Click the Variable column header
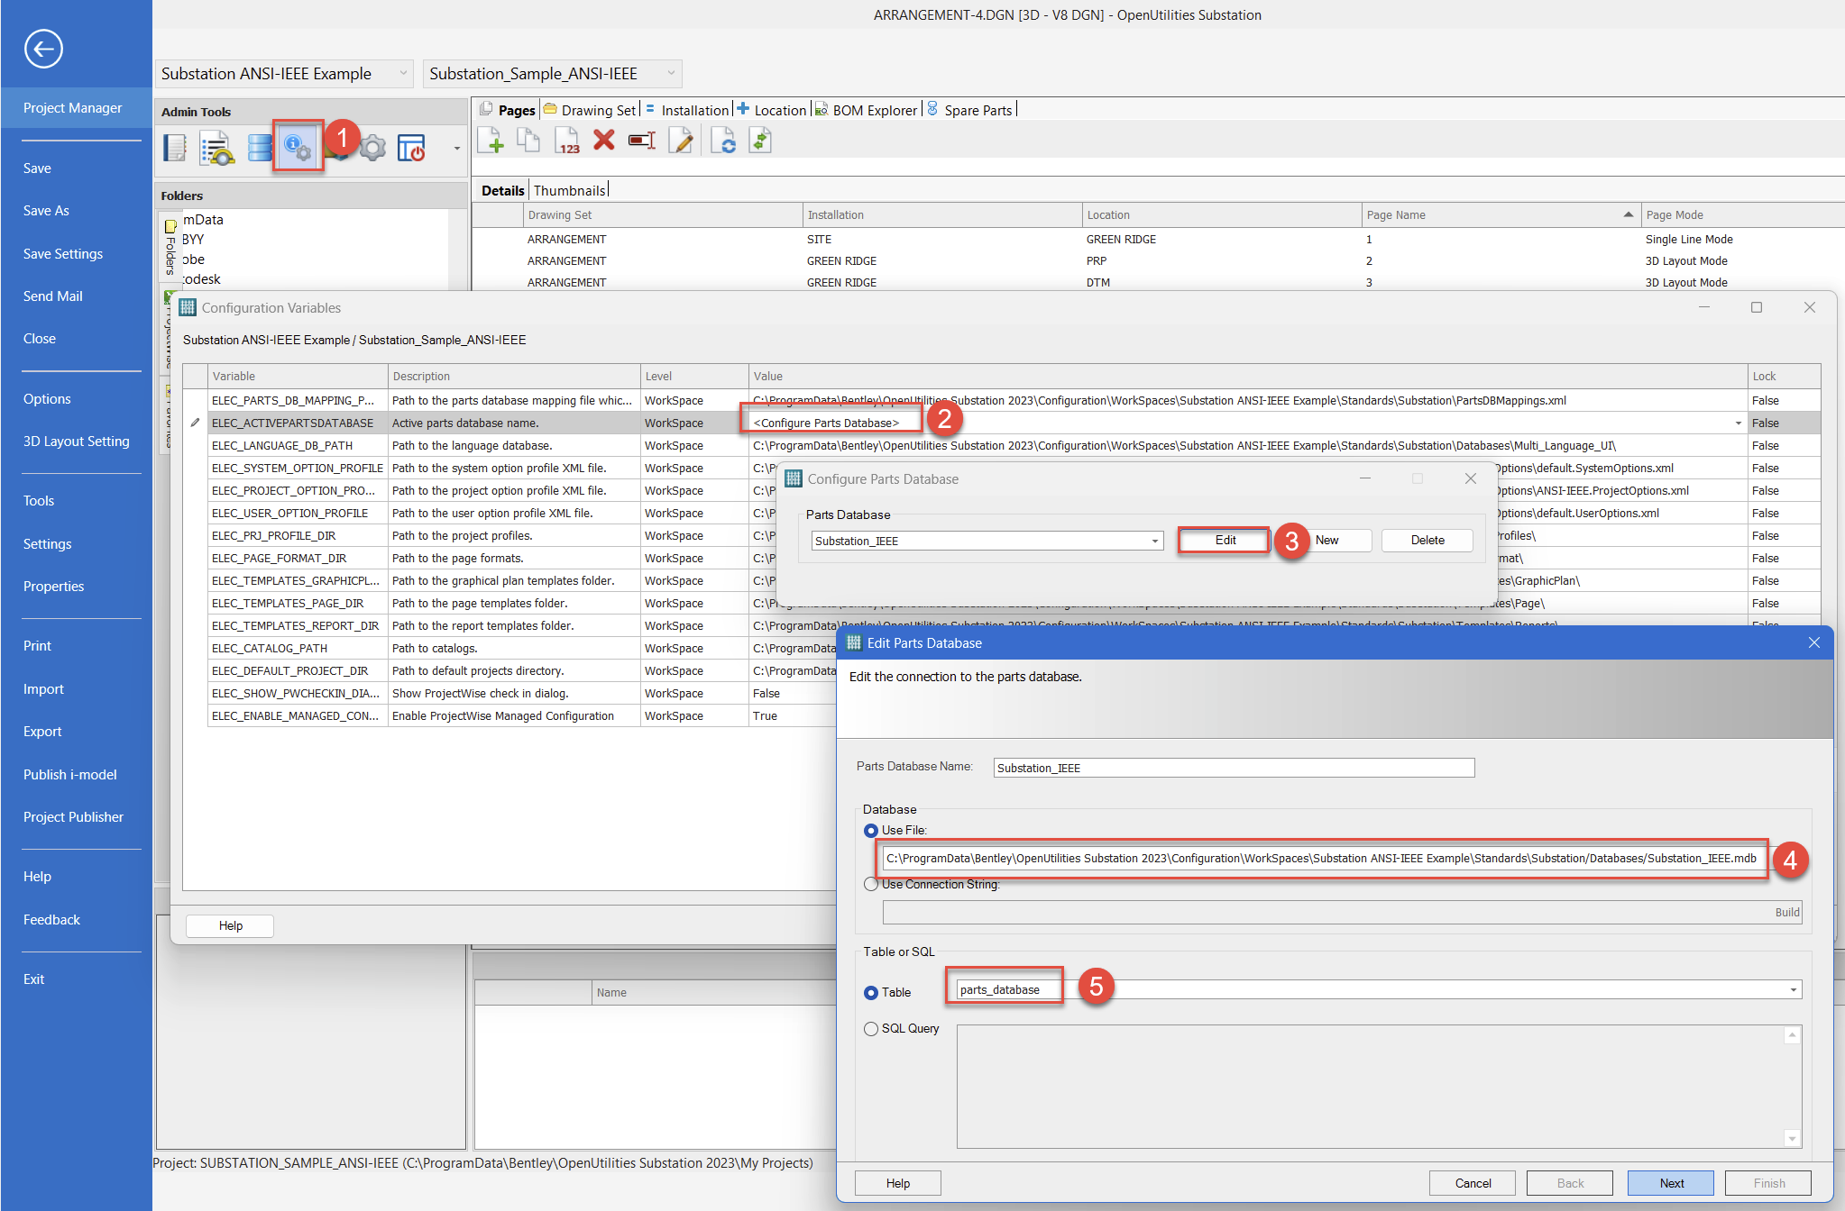Screen dimensions: 1845x1211 click(298, 377)
